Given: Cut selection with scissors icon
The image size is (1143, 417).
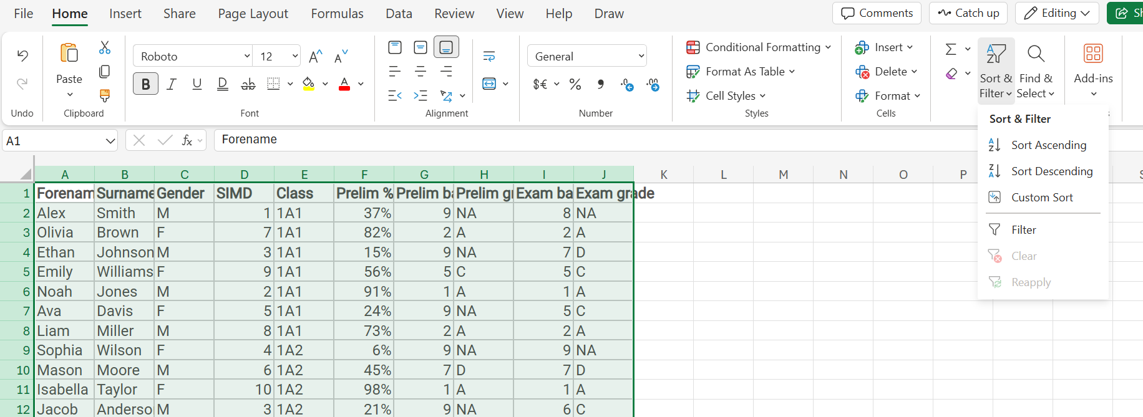Looking at the screenshot, I should (x=105, y=48).
